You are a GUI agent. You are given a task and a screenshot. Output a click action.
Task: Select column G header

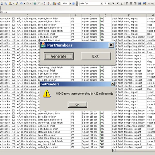151,16
